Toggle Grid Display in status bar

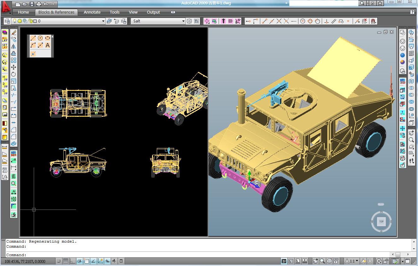tap(66, 261)
